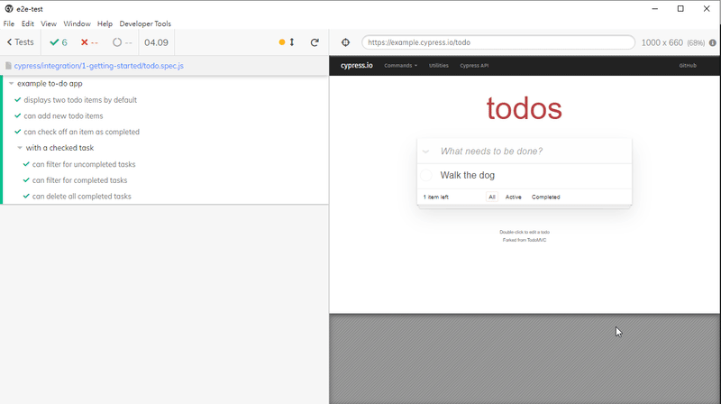This screenshot has width=721, height=404.
Task: Check the 'Walk the dog' todo circle
Action: [x=426, y=175]
